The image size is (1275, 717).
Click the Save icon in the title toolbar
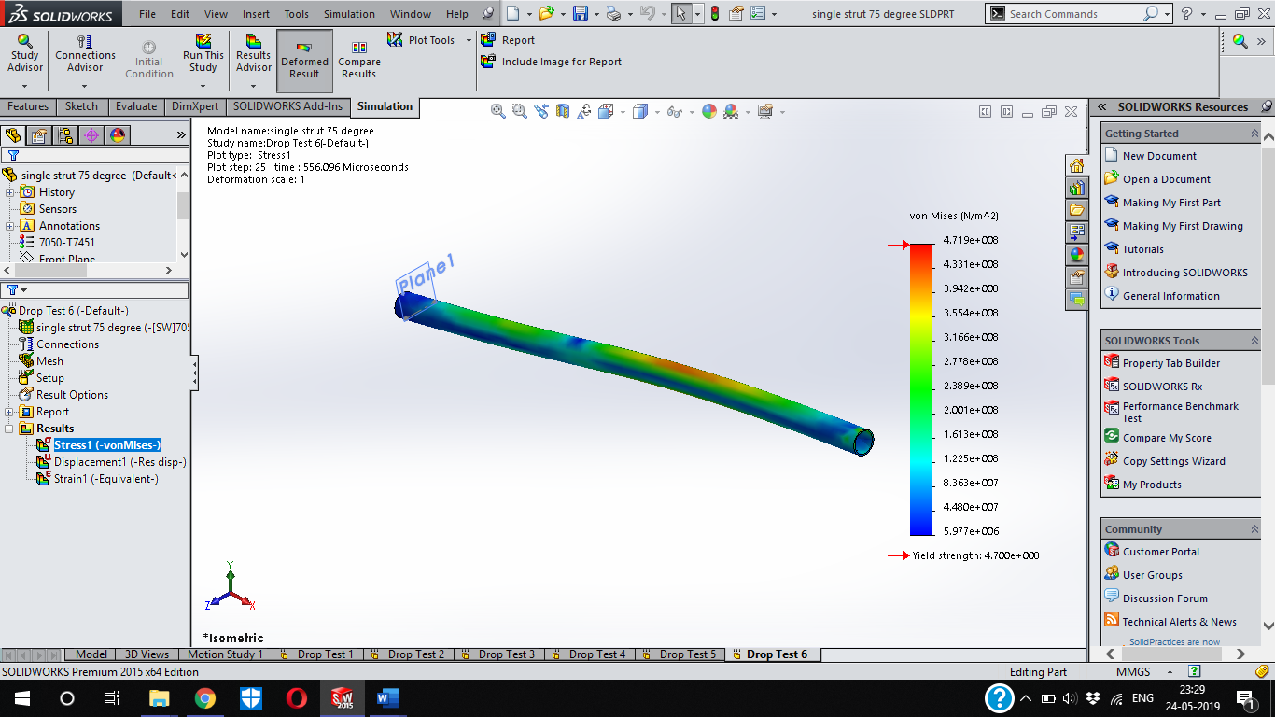coord(580,14)
